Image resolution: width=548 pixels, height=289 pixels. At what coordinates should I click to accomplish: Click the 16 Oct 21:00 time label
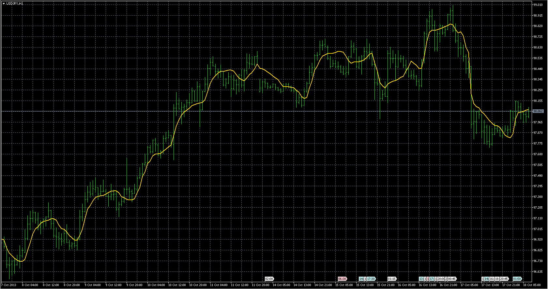[x=449, y=285]
